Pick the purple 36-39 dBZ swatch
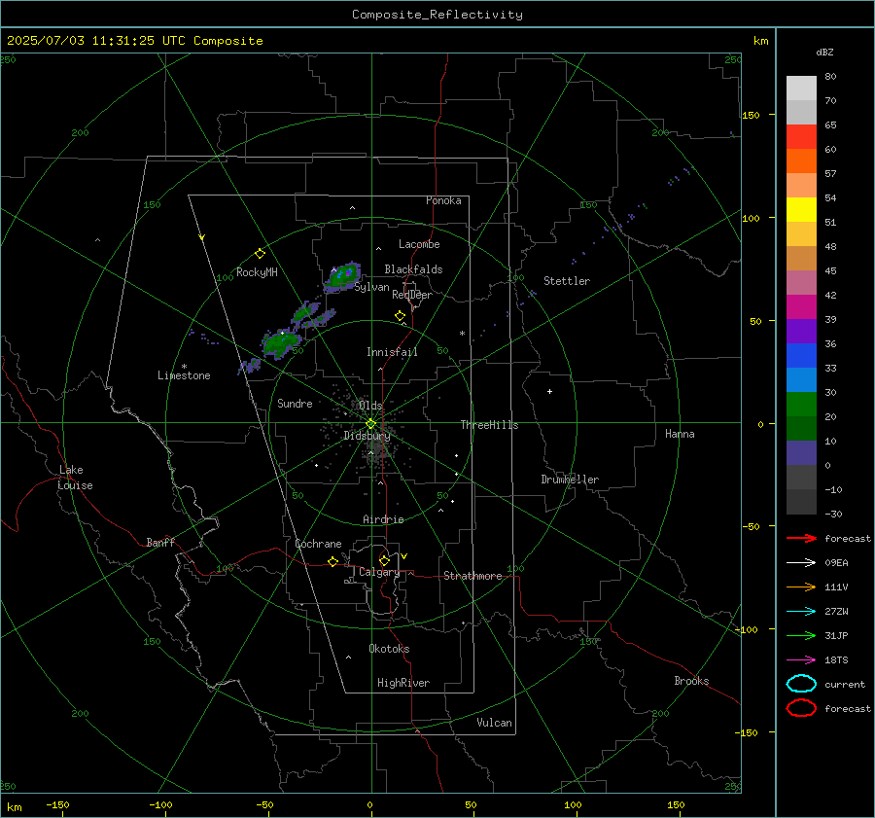Screen dimensions: 875x818 click(x=801, y=332)
